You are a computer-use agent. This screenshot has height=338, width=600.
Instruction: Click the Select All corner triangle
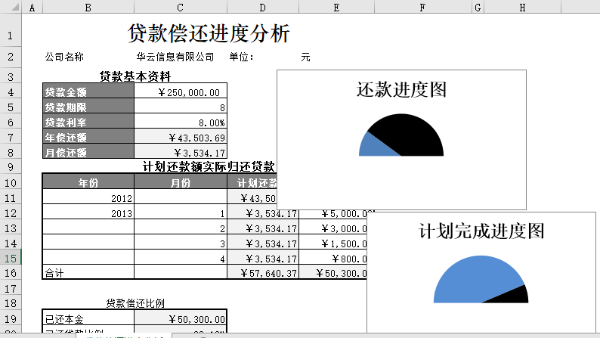tap(11, 8)
